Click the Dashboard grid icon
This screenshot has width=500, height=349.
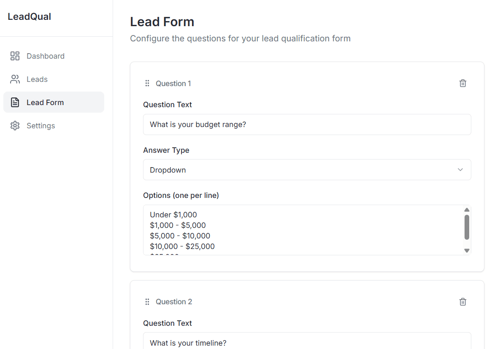pos(15,56)
